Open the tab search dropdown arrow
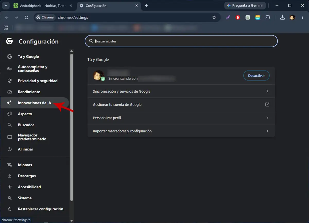 pyautogui.click(x=5, y=5)
